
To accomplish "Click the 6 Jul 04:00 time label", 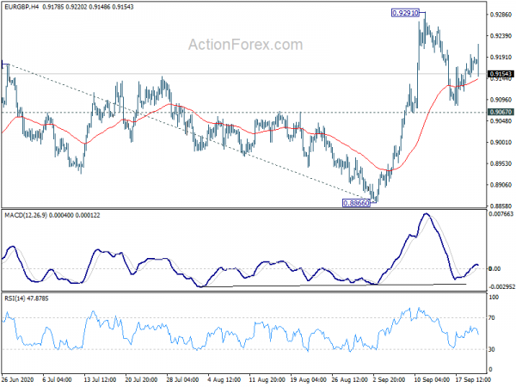I will coord(58,379).
